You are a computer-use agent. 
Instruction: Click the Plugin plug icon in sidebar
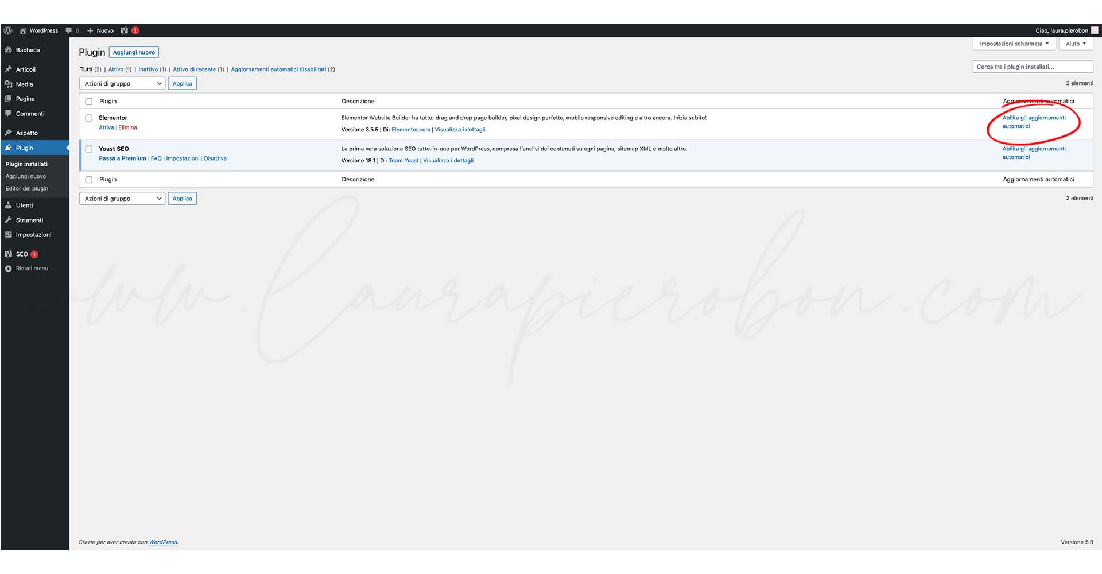click(x=9, y=148)
